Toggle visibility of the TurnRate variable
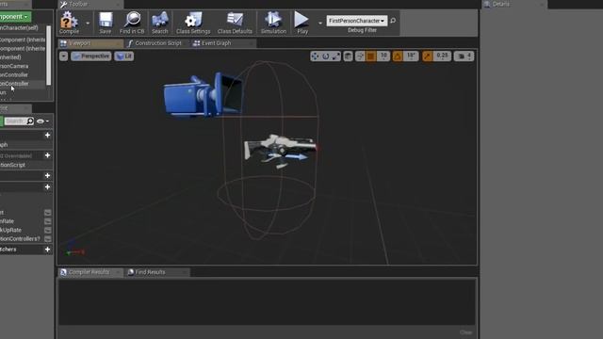The width and height of the screenshot is (603, 339). (x=48, y=221)
